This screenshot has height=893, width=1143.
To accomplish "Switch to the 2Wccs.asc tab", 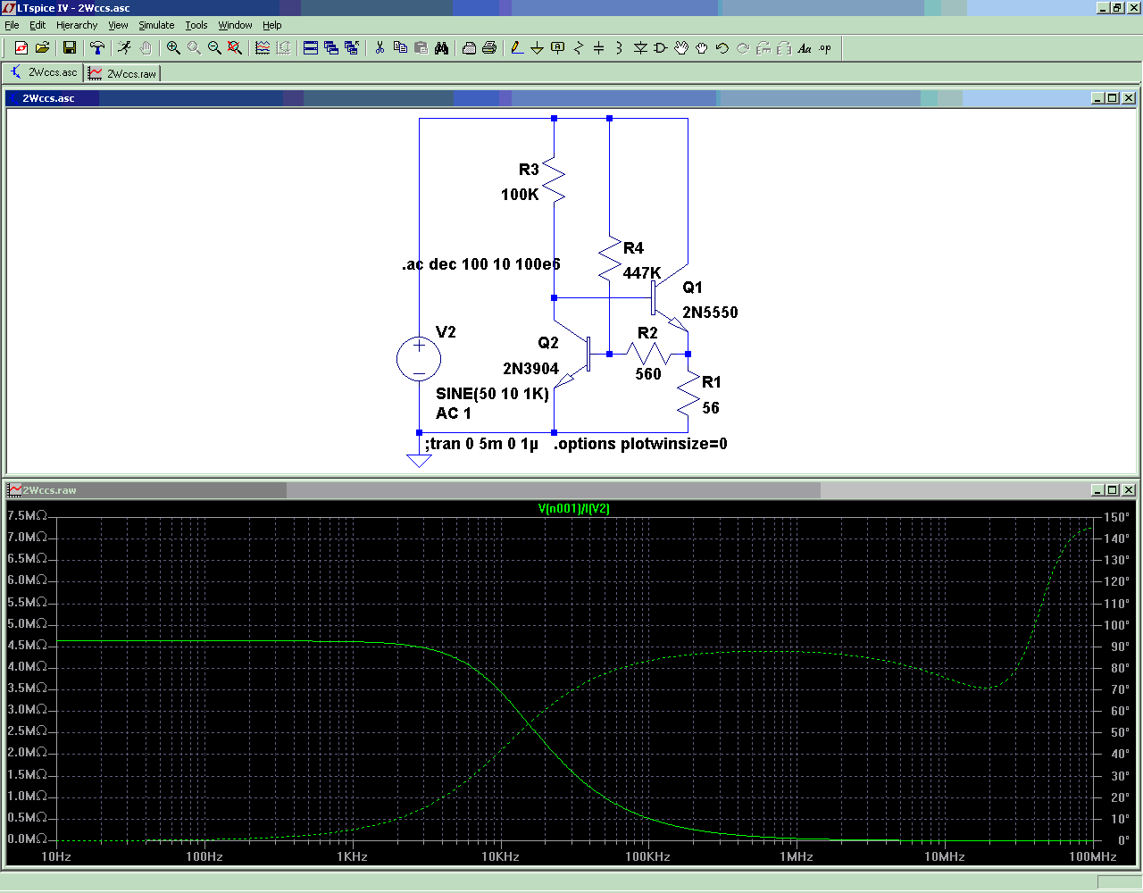I will point(44,72).
